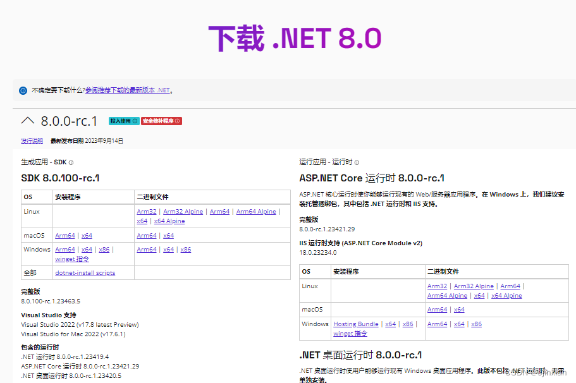Open the 发行说明 release notes link
The height and width of the screenshot is (383, 576).
[32, 141]
